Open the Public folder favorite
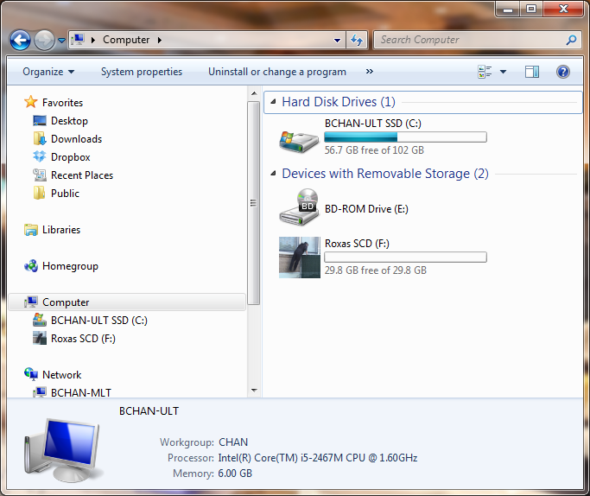590x496 pixels. (x=65, y=193)
